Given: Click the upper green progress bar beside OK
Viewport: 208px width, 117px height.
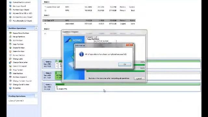Looking at the screenshot, I should [139, 65].
